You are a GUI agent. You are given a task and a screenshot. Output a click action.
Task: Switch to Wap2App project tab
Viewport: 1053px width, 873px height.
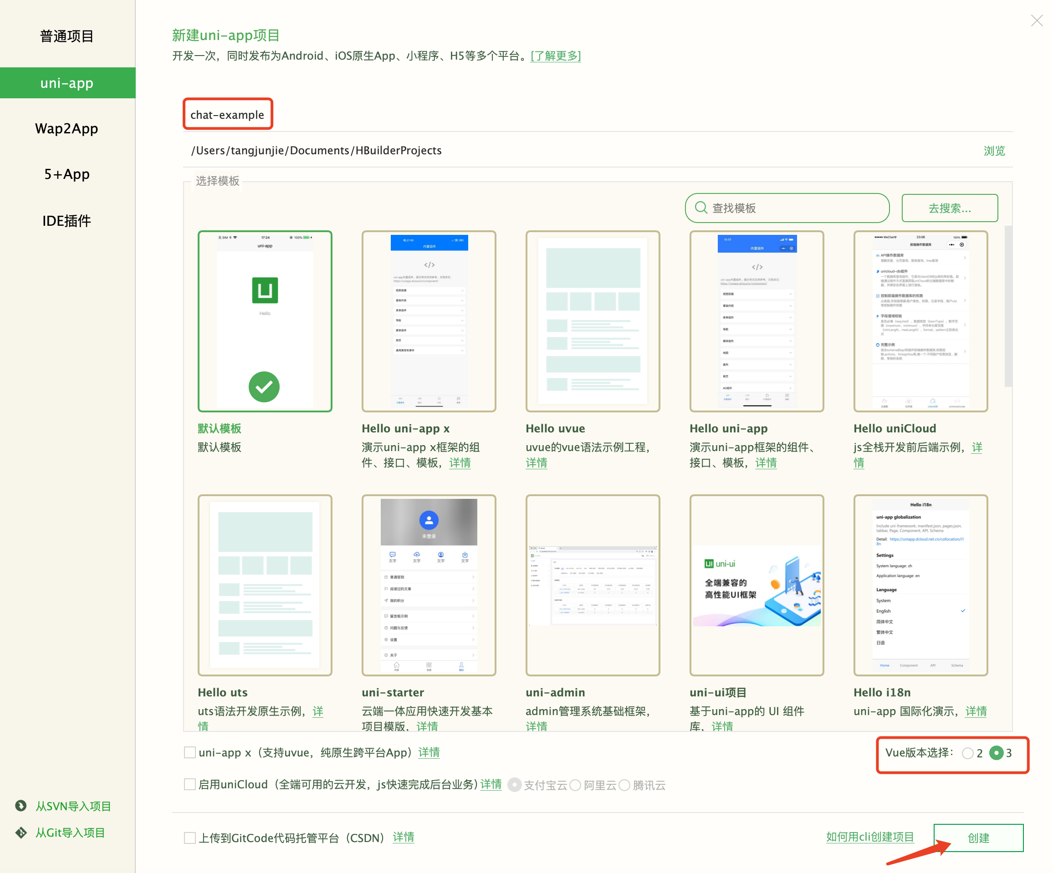(66, 128)
